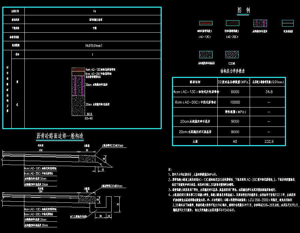
Task: Click "8000" in the row above 土基
Action: (x=235, y=132)
